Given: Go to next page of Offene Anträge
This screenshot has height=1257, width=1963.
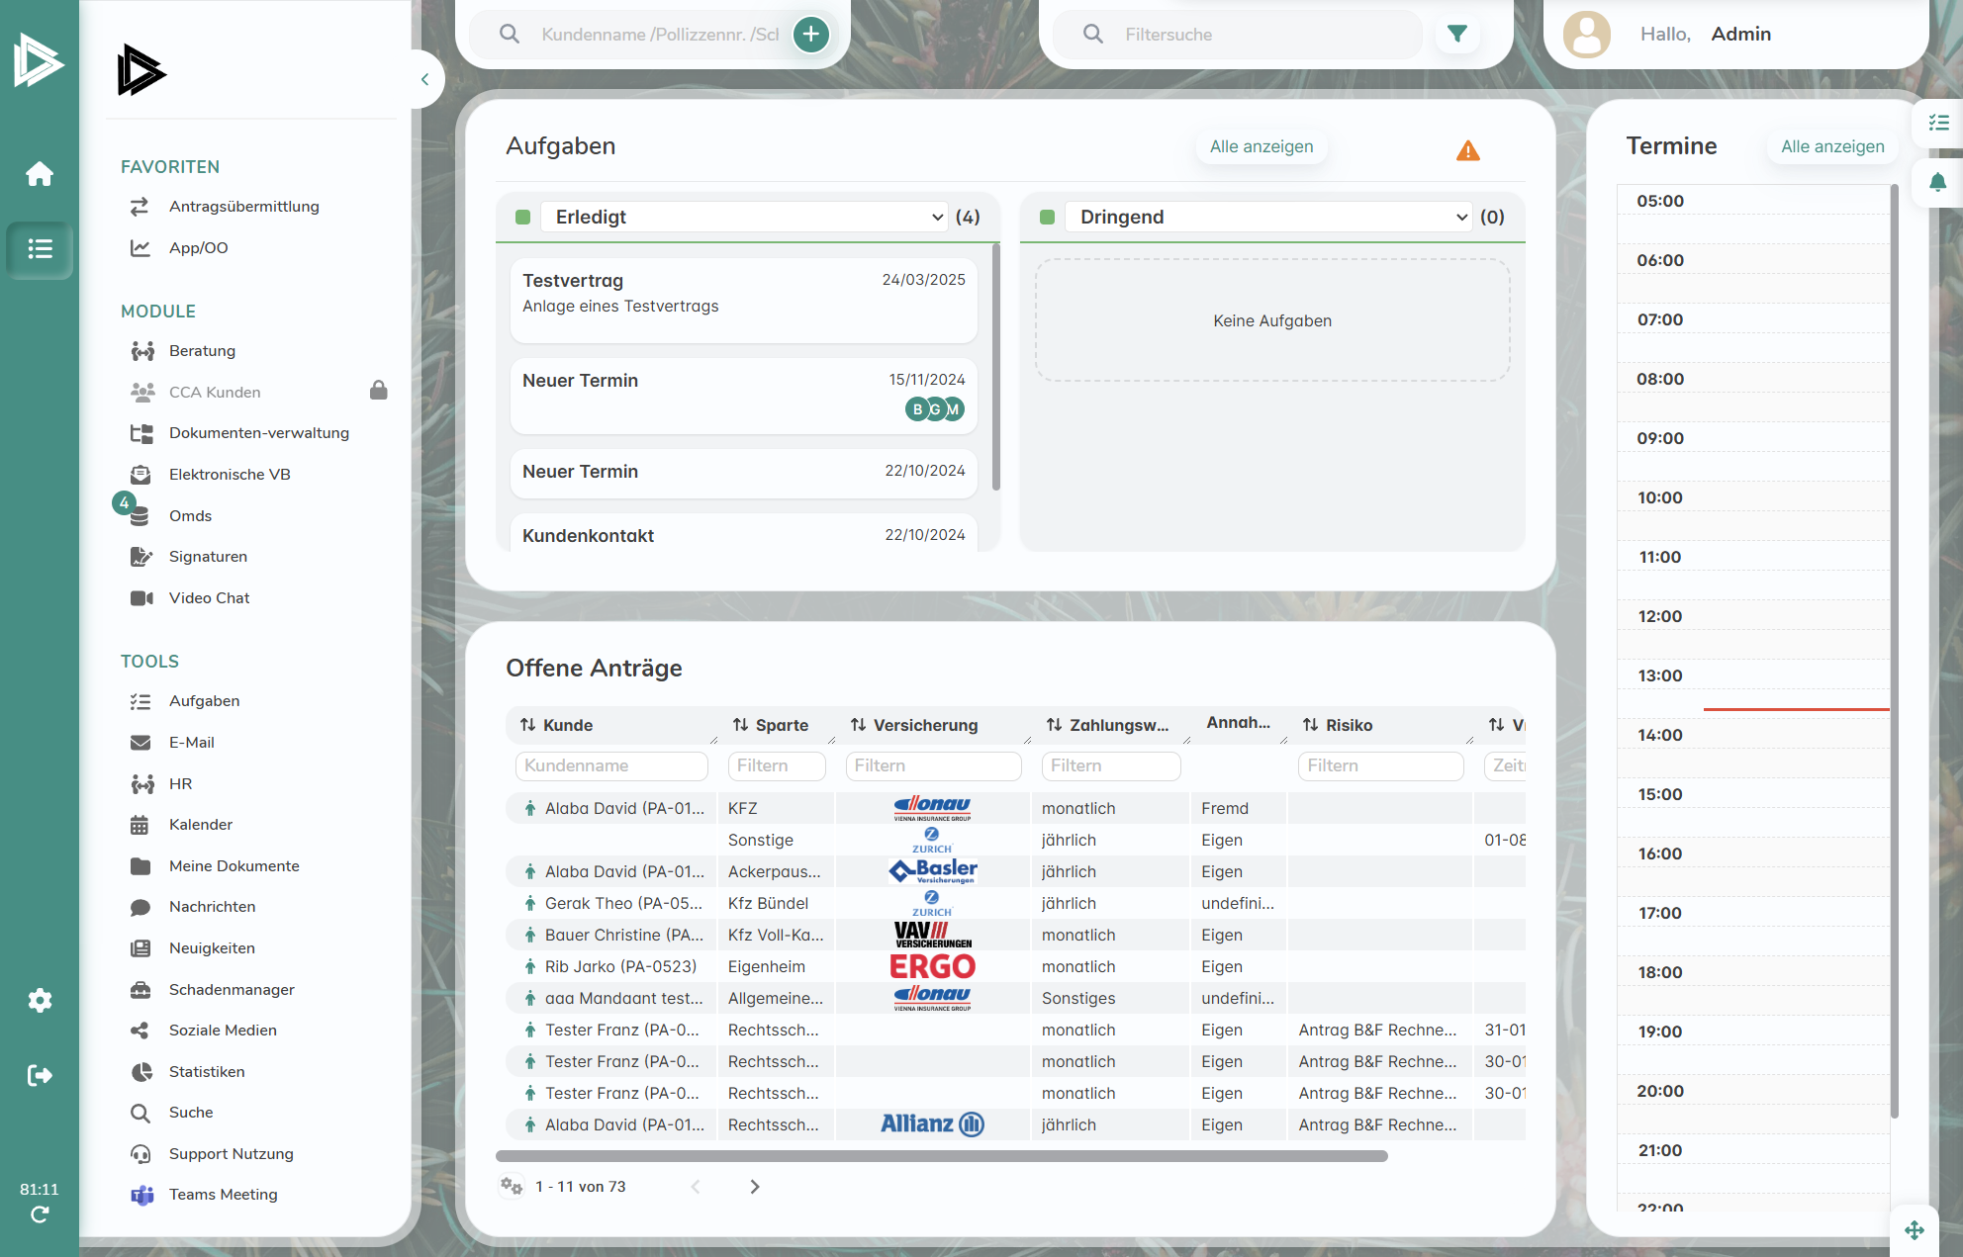Looking at the screenshot, I should pos(754,1186).
